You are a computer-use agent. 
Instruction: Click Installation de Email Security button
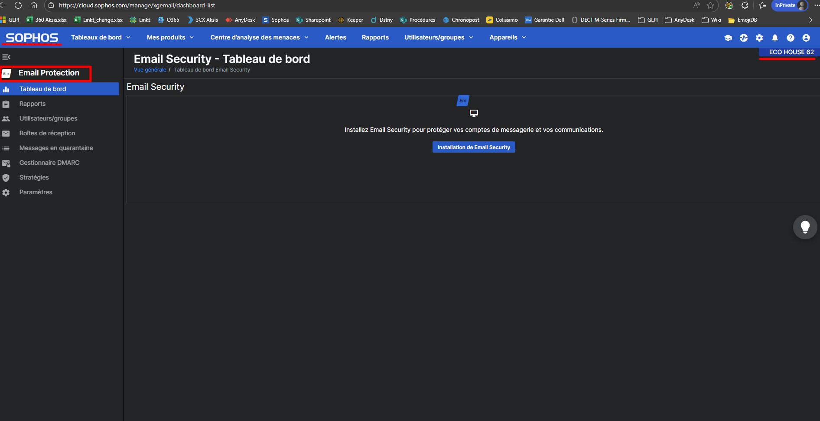[x=474, y=147]
